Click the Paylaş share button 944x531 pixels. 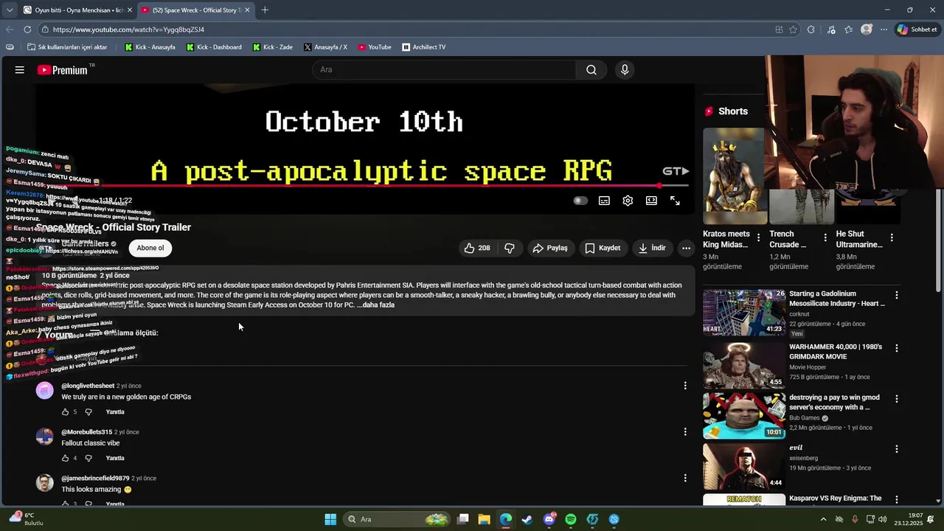point(550,248)
